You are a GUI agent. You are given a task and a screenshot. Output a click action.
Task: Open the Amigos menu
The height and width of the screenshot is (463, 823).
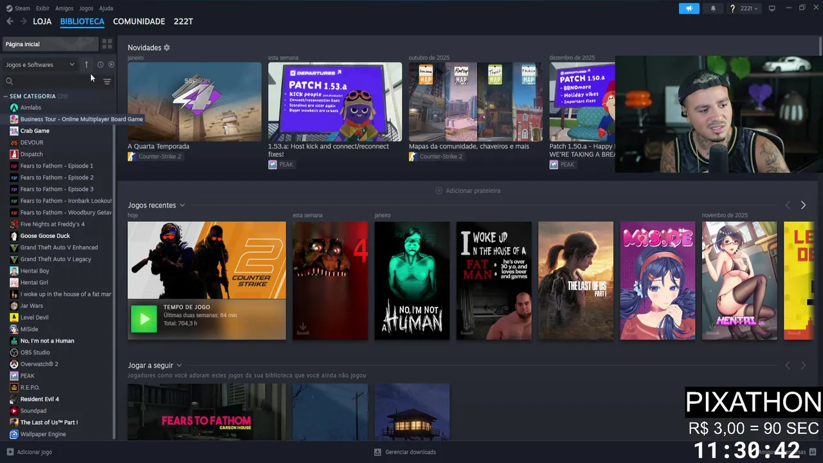point(64,8)
